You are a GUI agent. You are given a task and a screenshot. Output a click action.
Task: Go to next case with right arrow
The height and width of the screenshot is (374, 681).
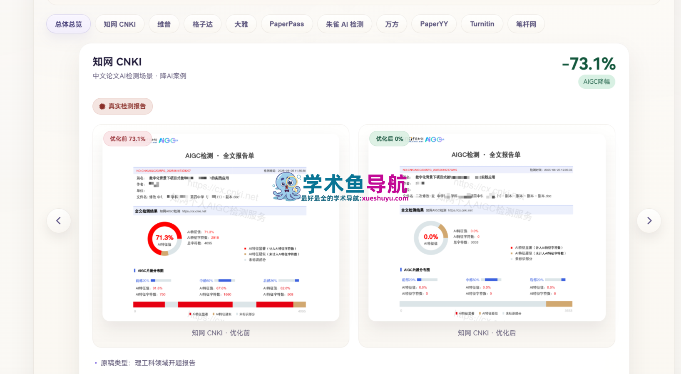(649, 221)
